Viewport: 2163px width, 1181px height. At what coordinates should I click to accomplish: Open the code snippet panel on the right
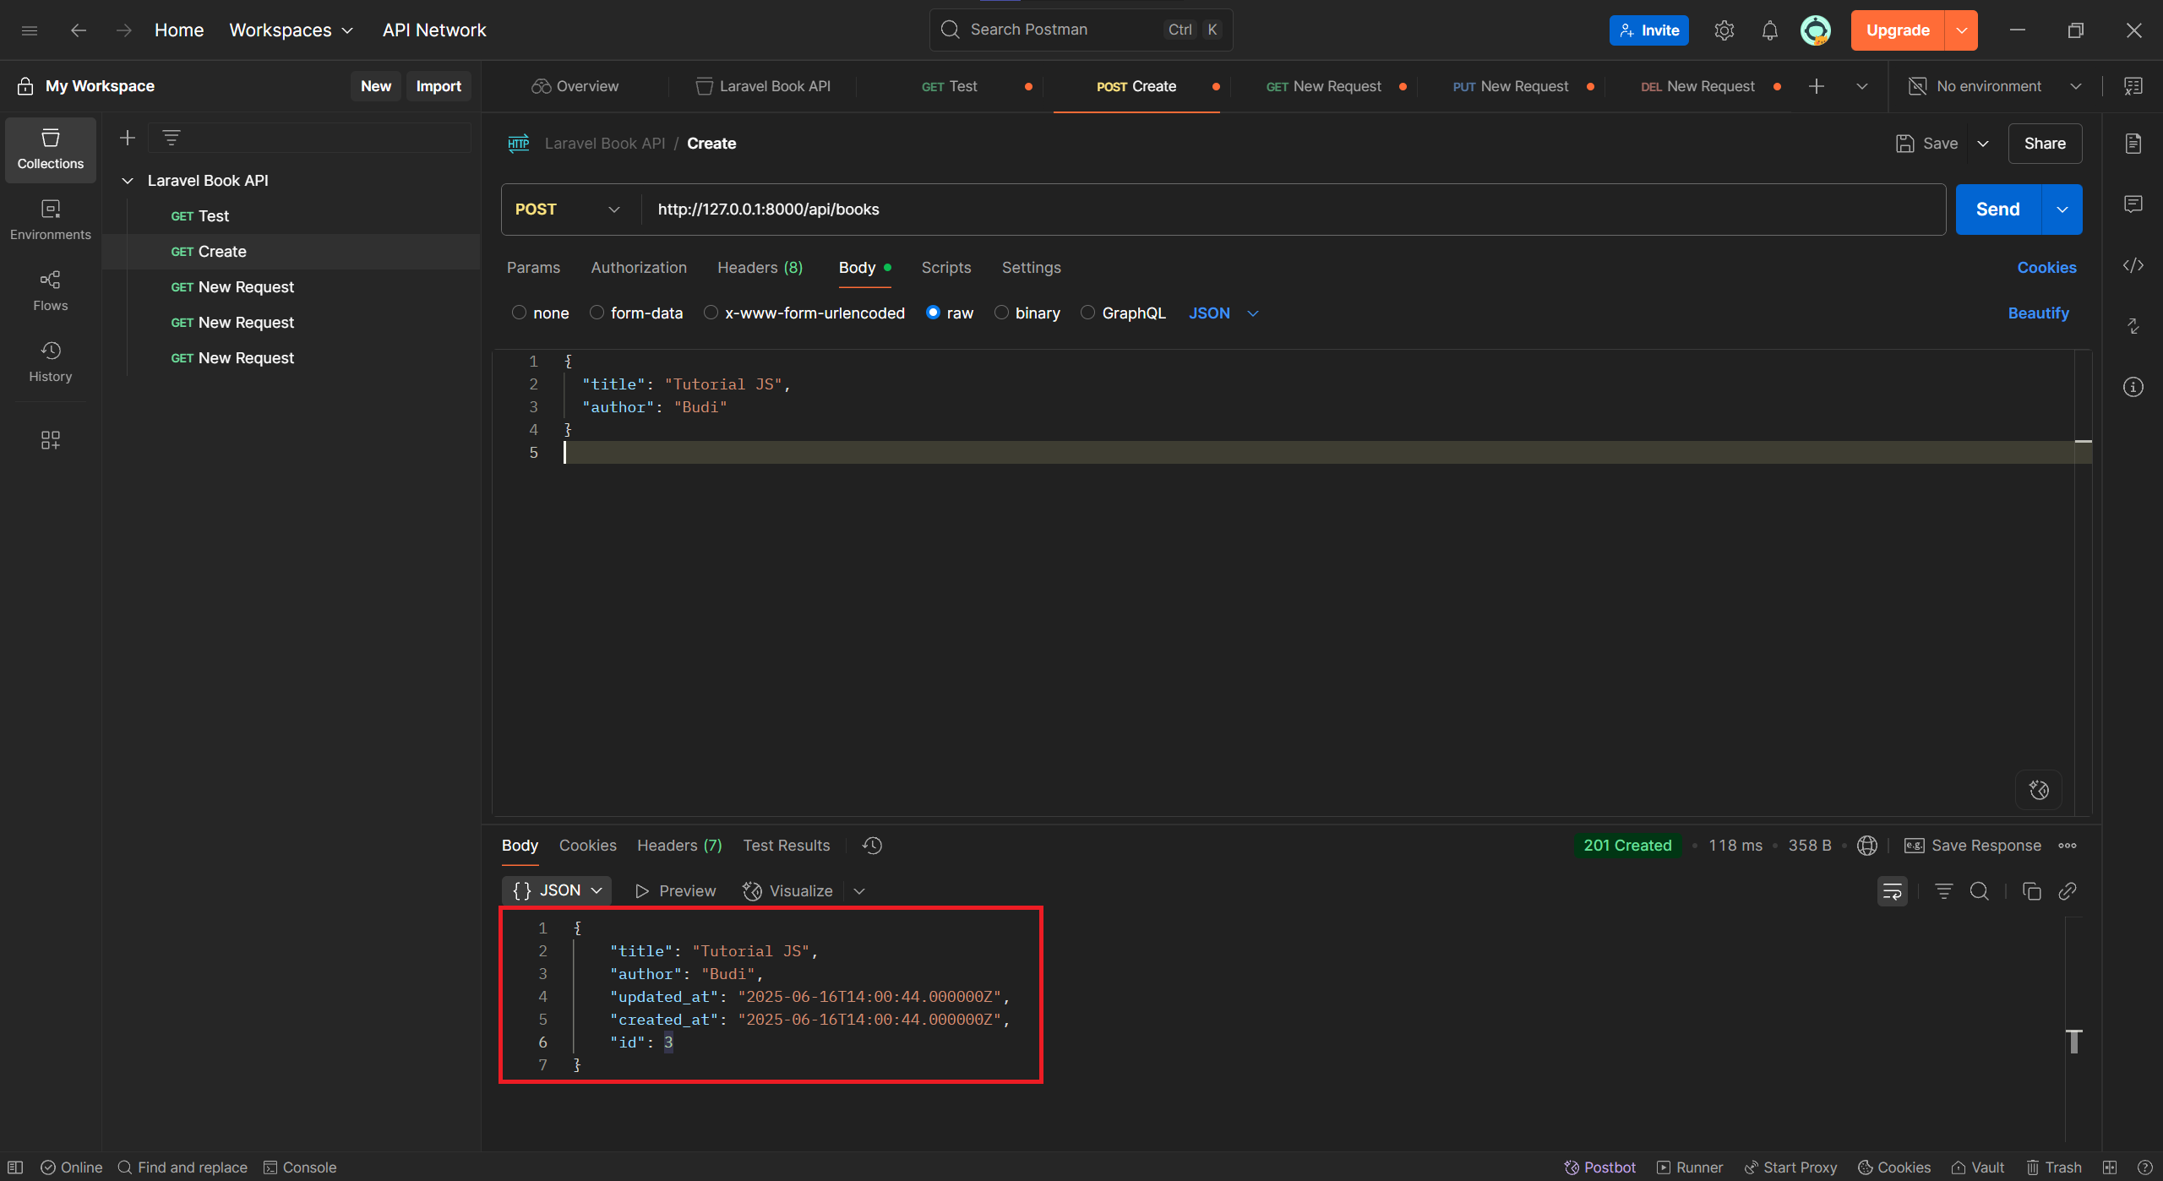2133,265
